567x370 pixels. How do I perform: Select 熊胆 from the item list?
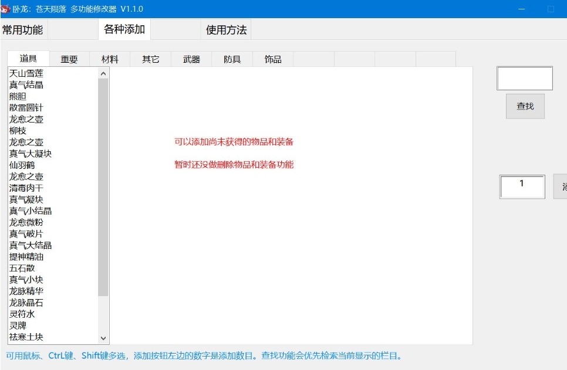pos(18,96)
